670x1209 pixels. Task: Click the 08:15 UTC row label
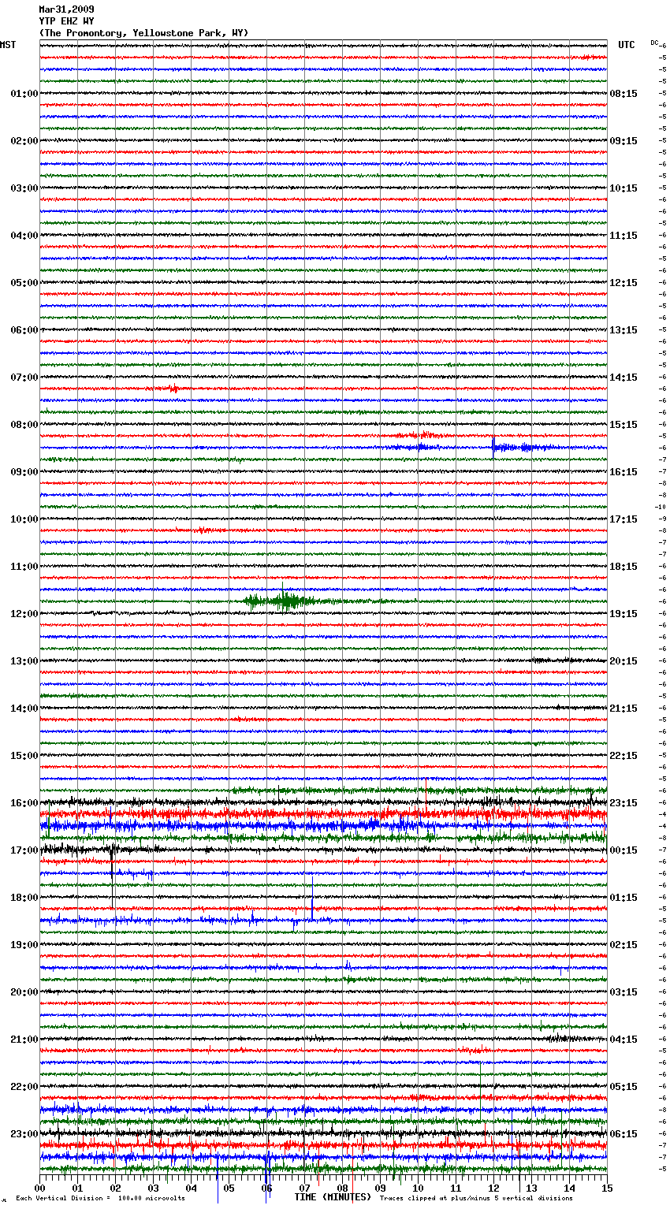point(623,94)
